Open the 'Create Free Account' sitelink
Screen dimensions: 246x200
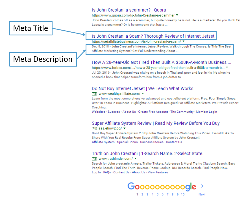(x=153, y=112)
